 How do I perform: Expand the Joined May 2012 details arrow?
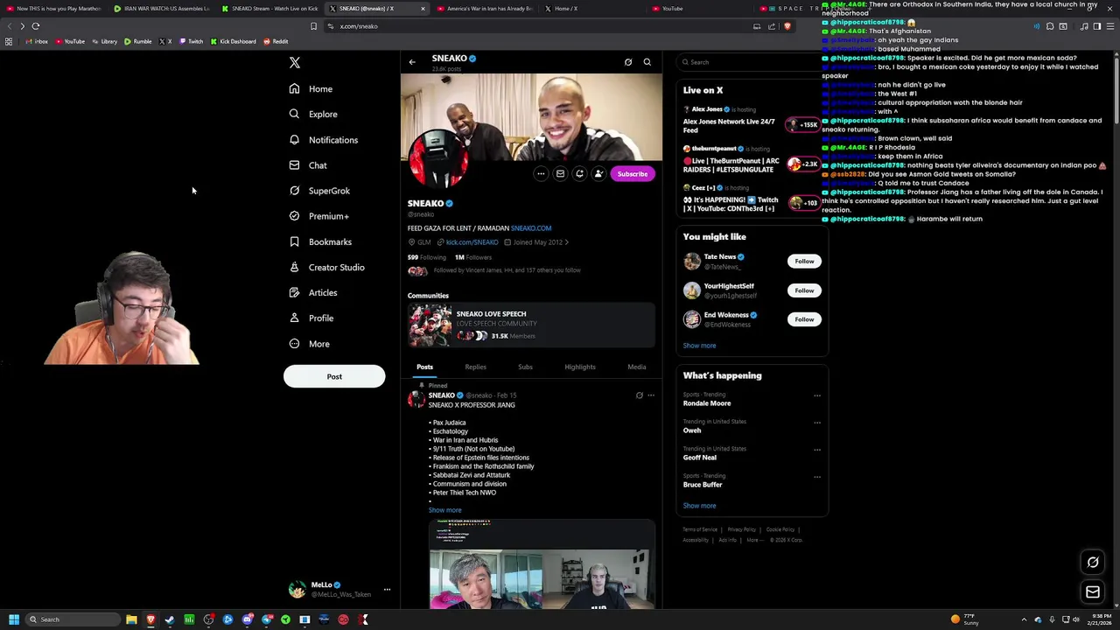pyautogui.click(x=567, y=242)
